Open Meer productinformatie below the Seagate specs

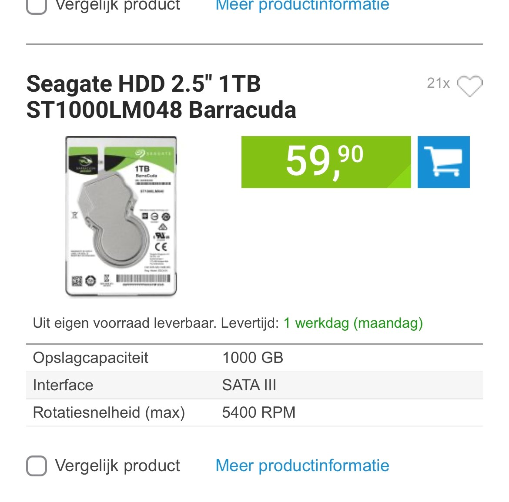point(302,465)
